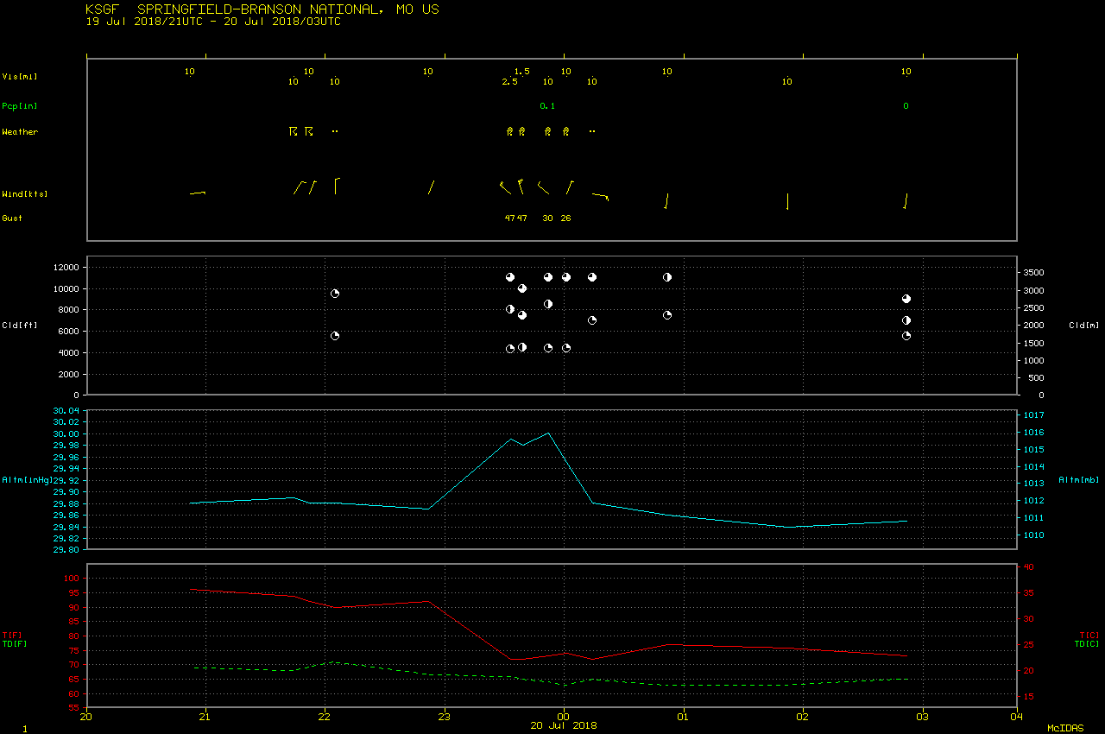Select the 11000 ft cloud marker near 01 UTC
The width and height of the screenshot is (1105, 734).
(x=667, y=277)
